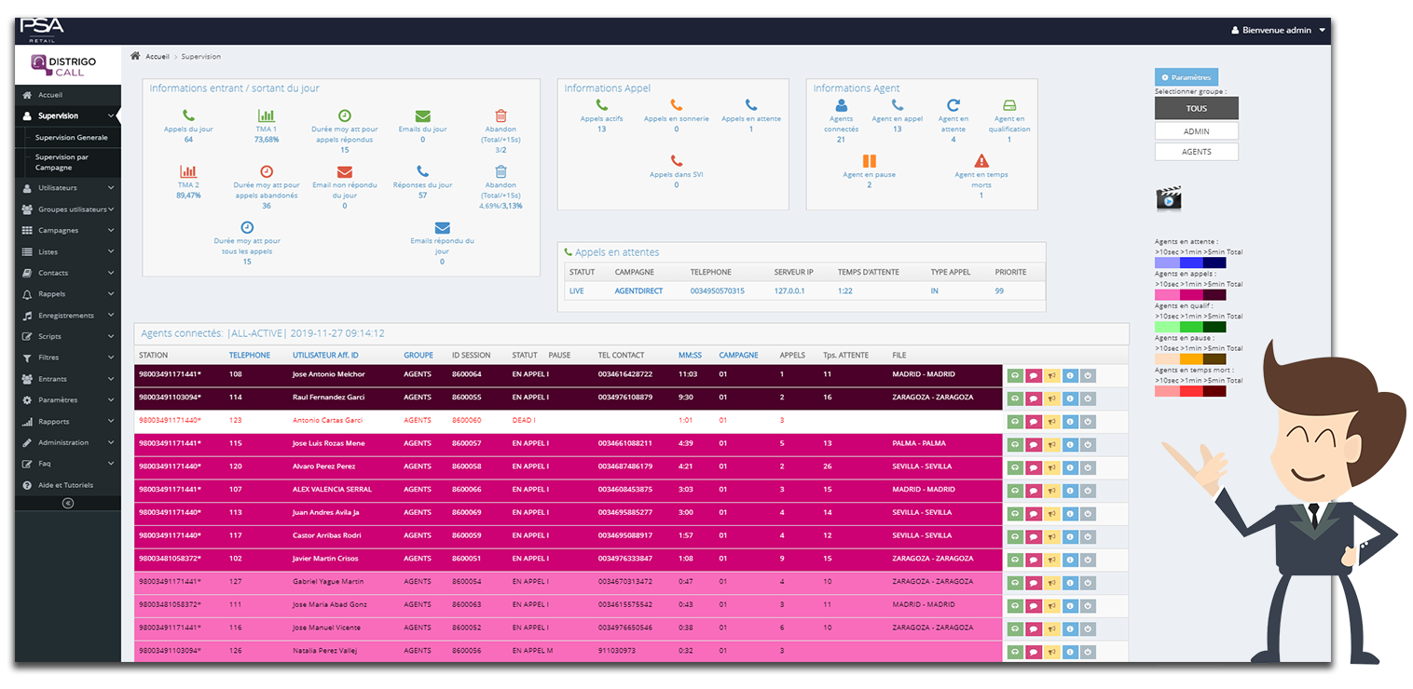Open Supervision par Campagne submenu item
This screenshot has height=689, width=1413.
62,162
